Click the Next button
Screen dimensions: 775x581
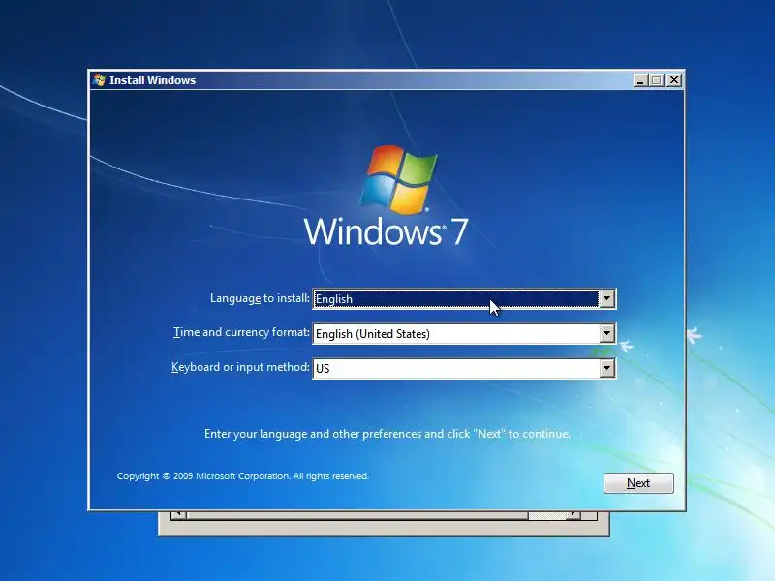click(x=638, y=482)
